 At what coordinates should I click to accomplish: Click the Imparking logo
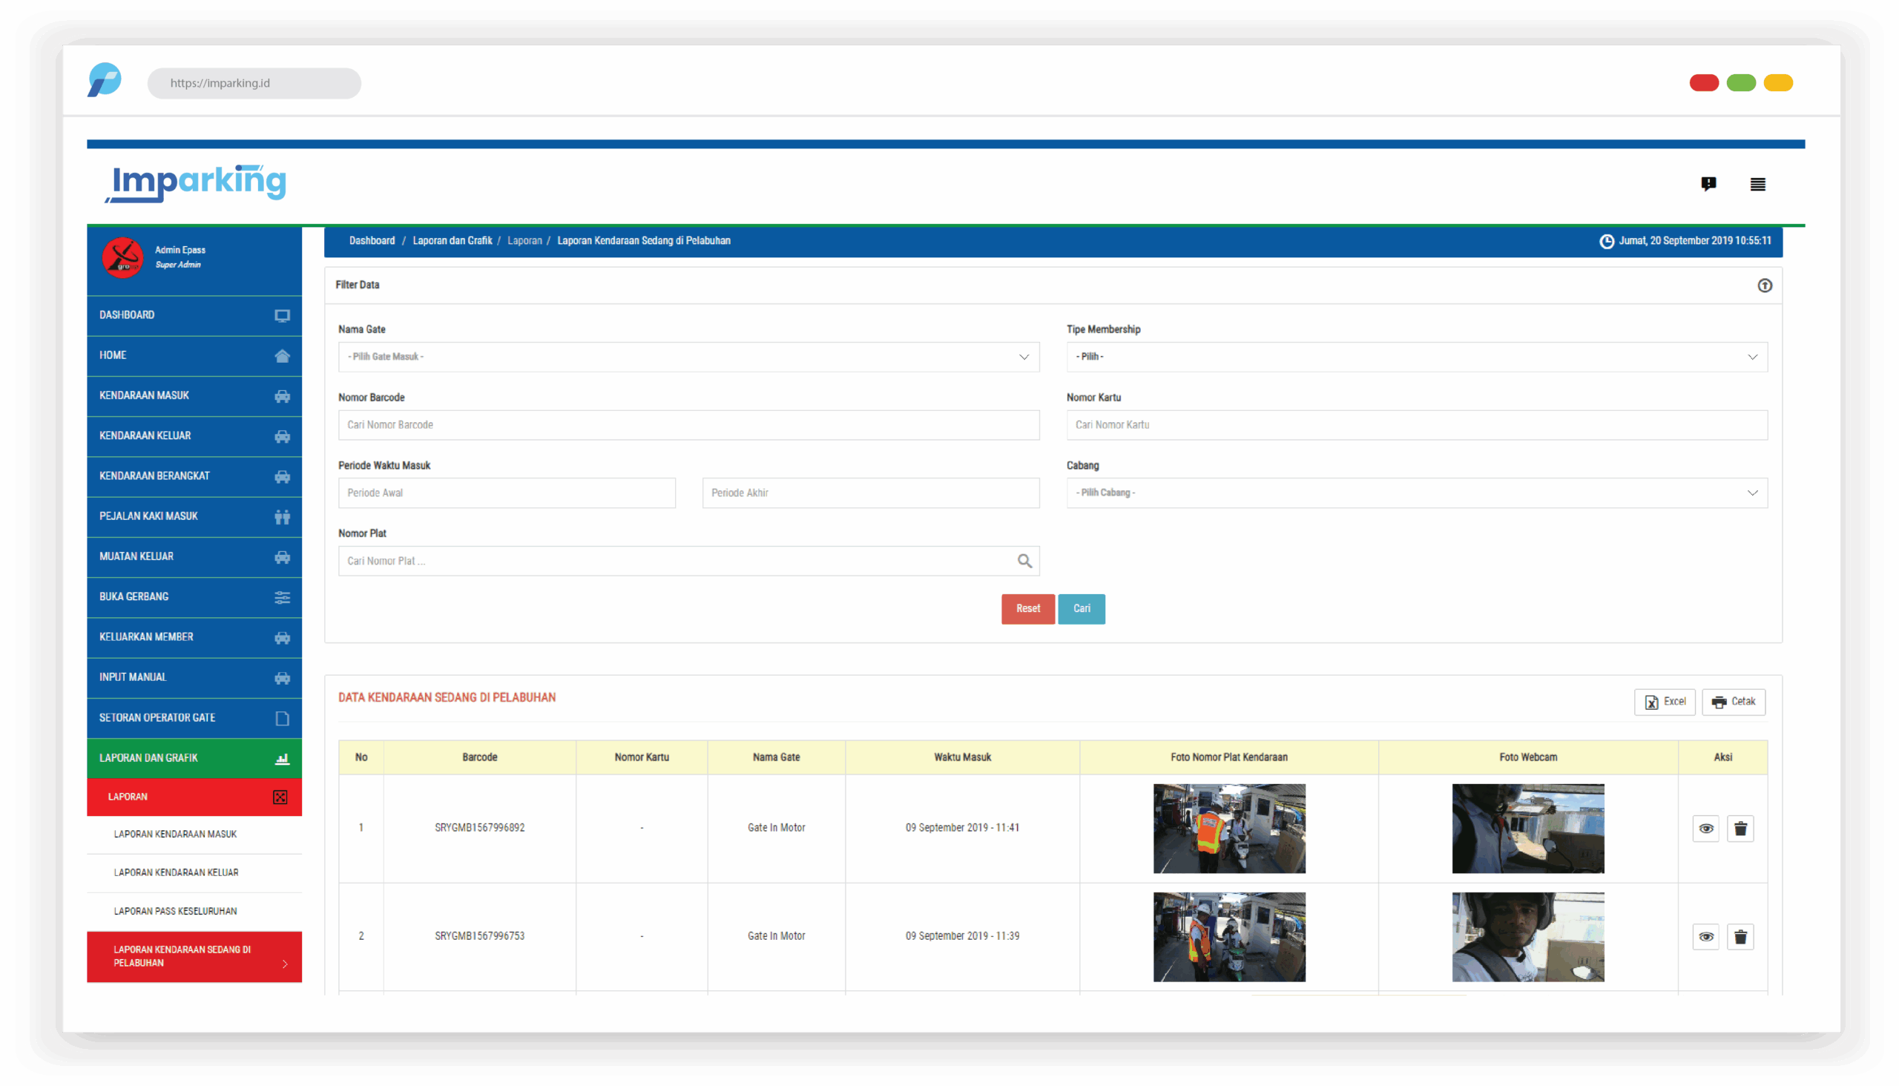[196, 182]
